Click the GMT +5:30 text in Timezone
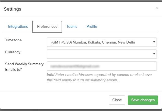The height and width of the screenshot is (111, 162). pos(61,42)
